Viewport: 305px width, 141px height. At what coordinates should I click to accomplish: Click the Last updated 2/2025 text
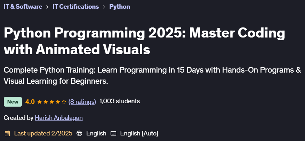click(x=43, y=133)
